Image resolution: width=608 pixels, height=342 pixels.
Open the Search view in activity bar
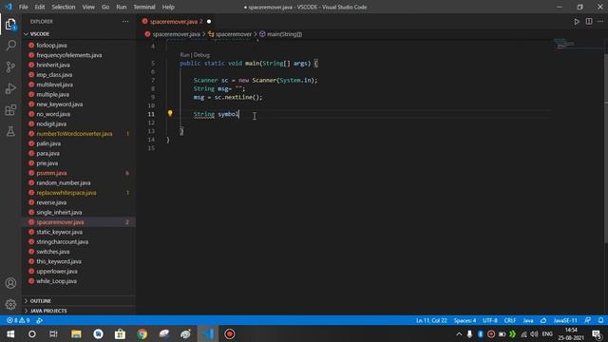point(10,46)
